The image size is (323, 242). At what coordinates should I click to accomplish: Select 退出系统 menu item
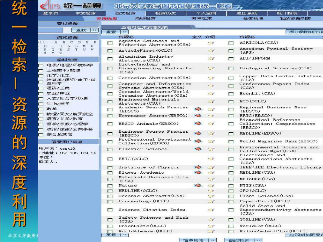(x=247, y=13)
